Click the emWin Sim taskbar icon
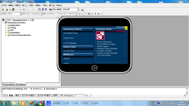 [49, 103]
